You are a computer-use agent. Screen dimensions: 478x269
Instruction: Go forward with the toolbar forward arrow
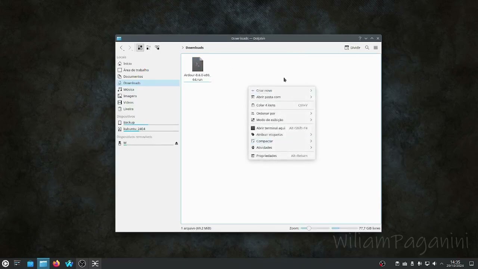(x=130, y=48)
